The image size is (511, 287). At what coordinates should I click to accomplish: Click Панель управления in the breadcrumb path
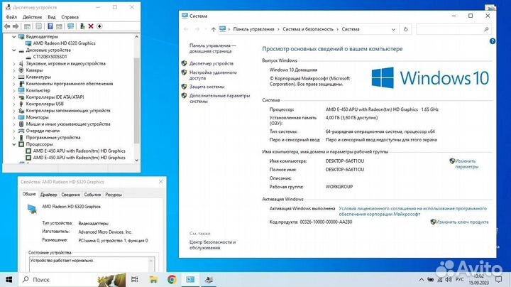[253, 29]
